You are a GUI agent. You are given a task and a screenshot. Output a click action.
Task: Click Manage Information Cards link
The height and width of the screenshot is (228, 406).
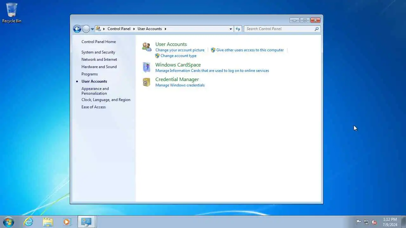(x=212, y=71)
